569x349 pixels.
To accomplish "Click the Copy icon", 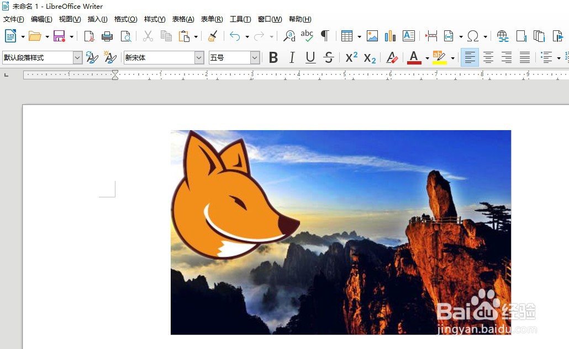I will click(x=166, y=36).
